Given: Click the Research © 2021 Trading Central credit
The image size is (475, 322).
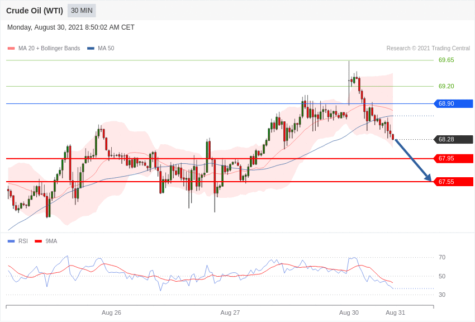Looking at the screenshot, I should pyautogui.click(x=428, y=49).
